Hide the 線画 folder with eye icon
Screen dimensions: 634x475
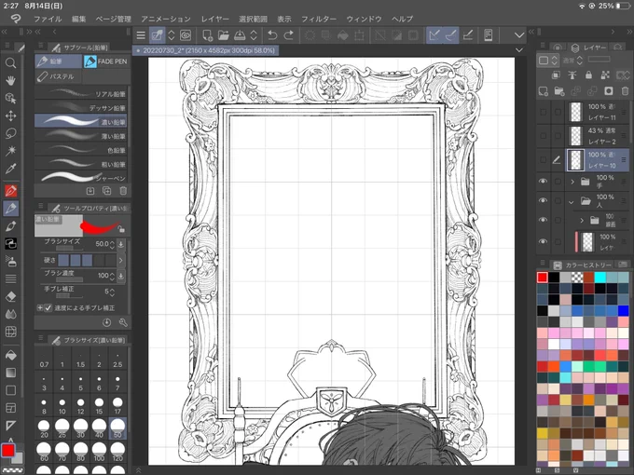(543, 220)
